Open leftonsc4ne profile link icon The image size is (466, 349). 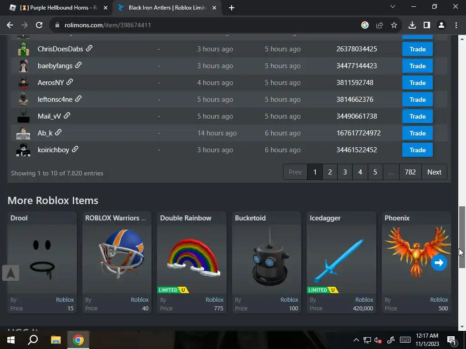pos(78,99)
